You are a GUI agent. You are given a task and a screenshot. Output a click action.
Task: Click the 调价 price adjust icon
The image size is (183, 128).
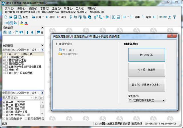pyautogui.click(x=58, y=17)
